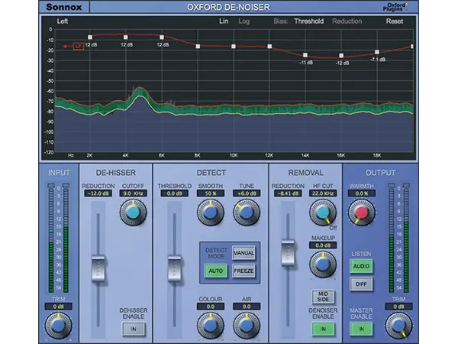458x344 pixels.
Task: Click the HF Cut 22.0 KHz field
Action: tap(323, 193)
